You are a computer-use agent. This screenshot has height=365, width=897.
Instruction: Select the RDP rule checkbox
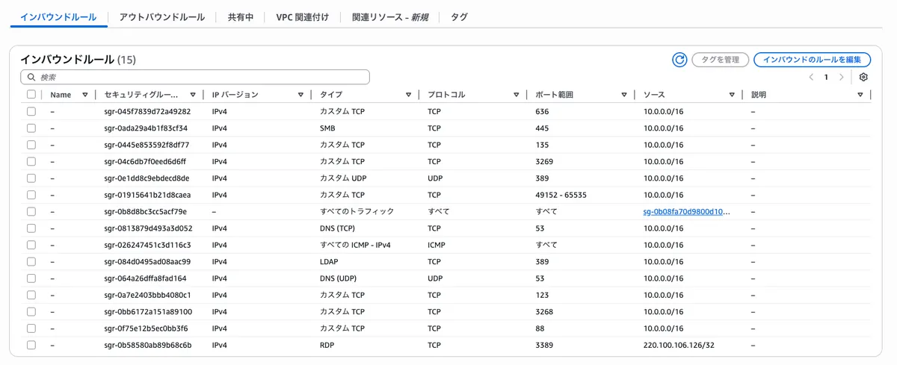31,345
